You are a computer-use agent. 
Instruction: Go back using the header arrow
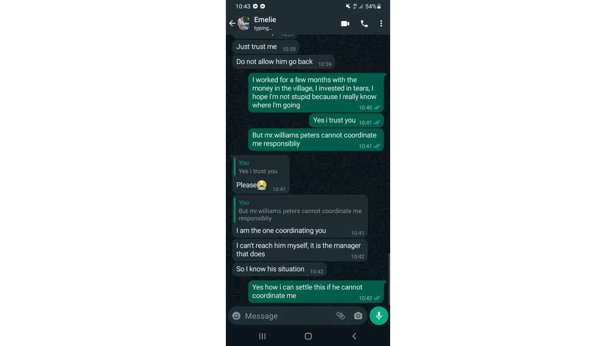[x=232, y=24]
